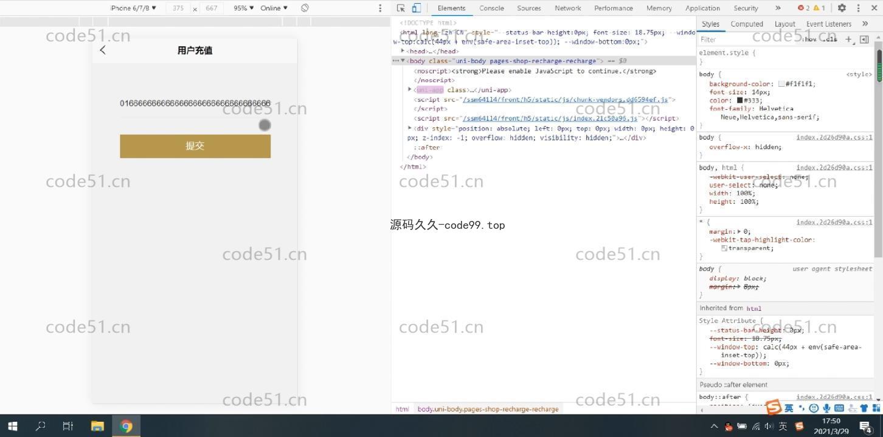883x437 pixels.
Task: Open the 95% zoom dropdown
Action: point(244,8)
